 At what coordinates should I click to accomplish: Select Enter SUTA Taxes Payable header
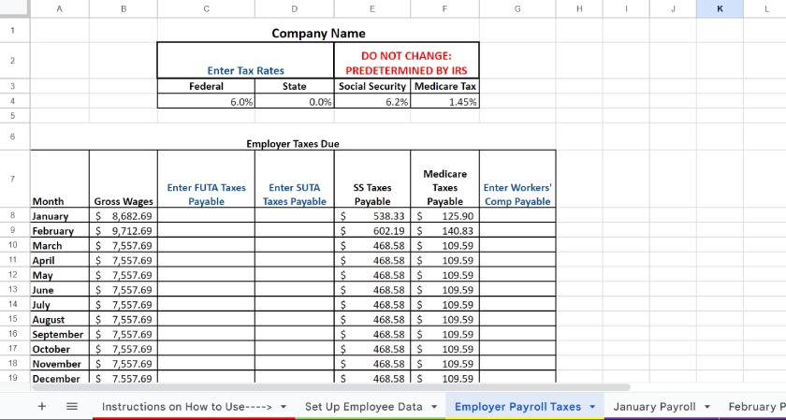coord(294,179)
